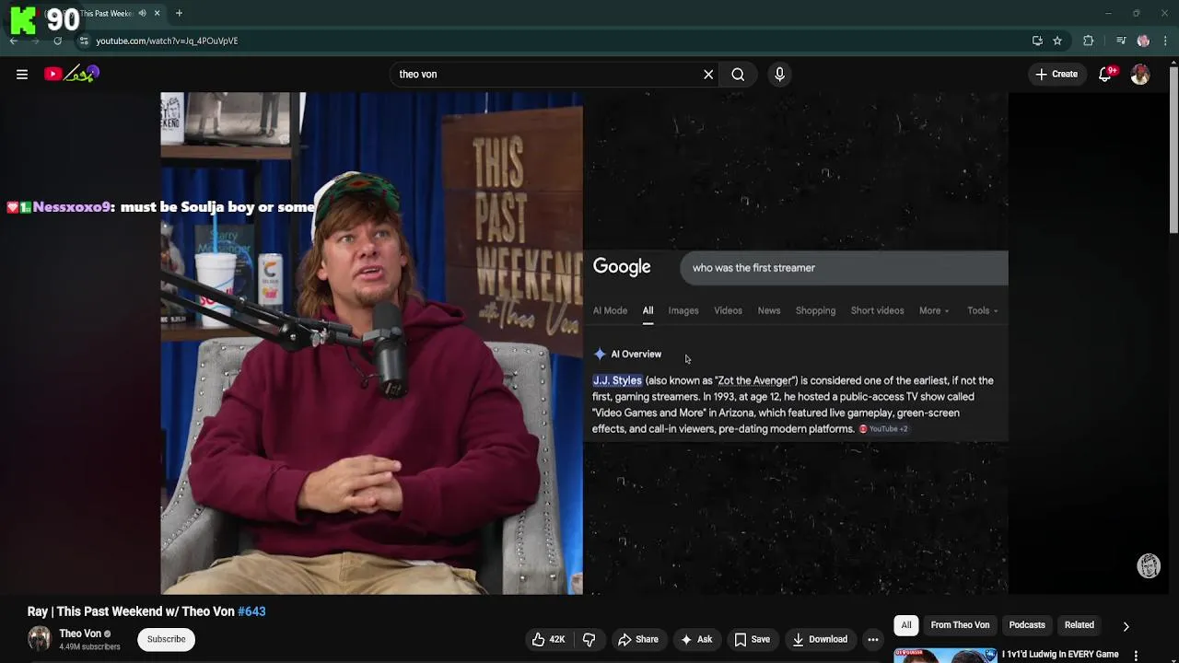Like the video with thumbs up 42K
This screenshot has width=1179, height=663.
[548, 639]
